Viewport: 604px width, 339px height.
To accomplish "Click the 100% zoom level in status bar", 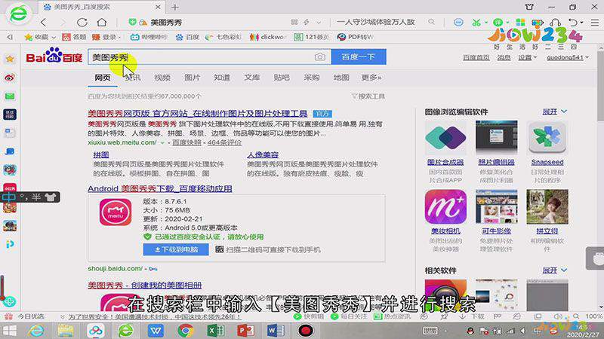I will click(594, 316).
